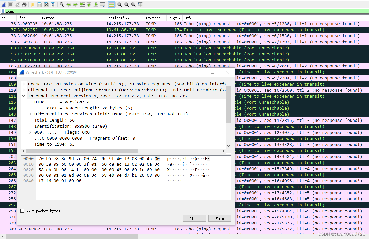
Task: Toggle packet list colorization
Action: (111, 4)
